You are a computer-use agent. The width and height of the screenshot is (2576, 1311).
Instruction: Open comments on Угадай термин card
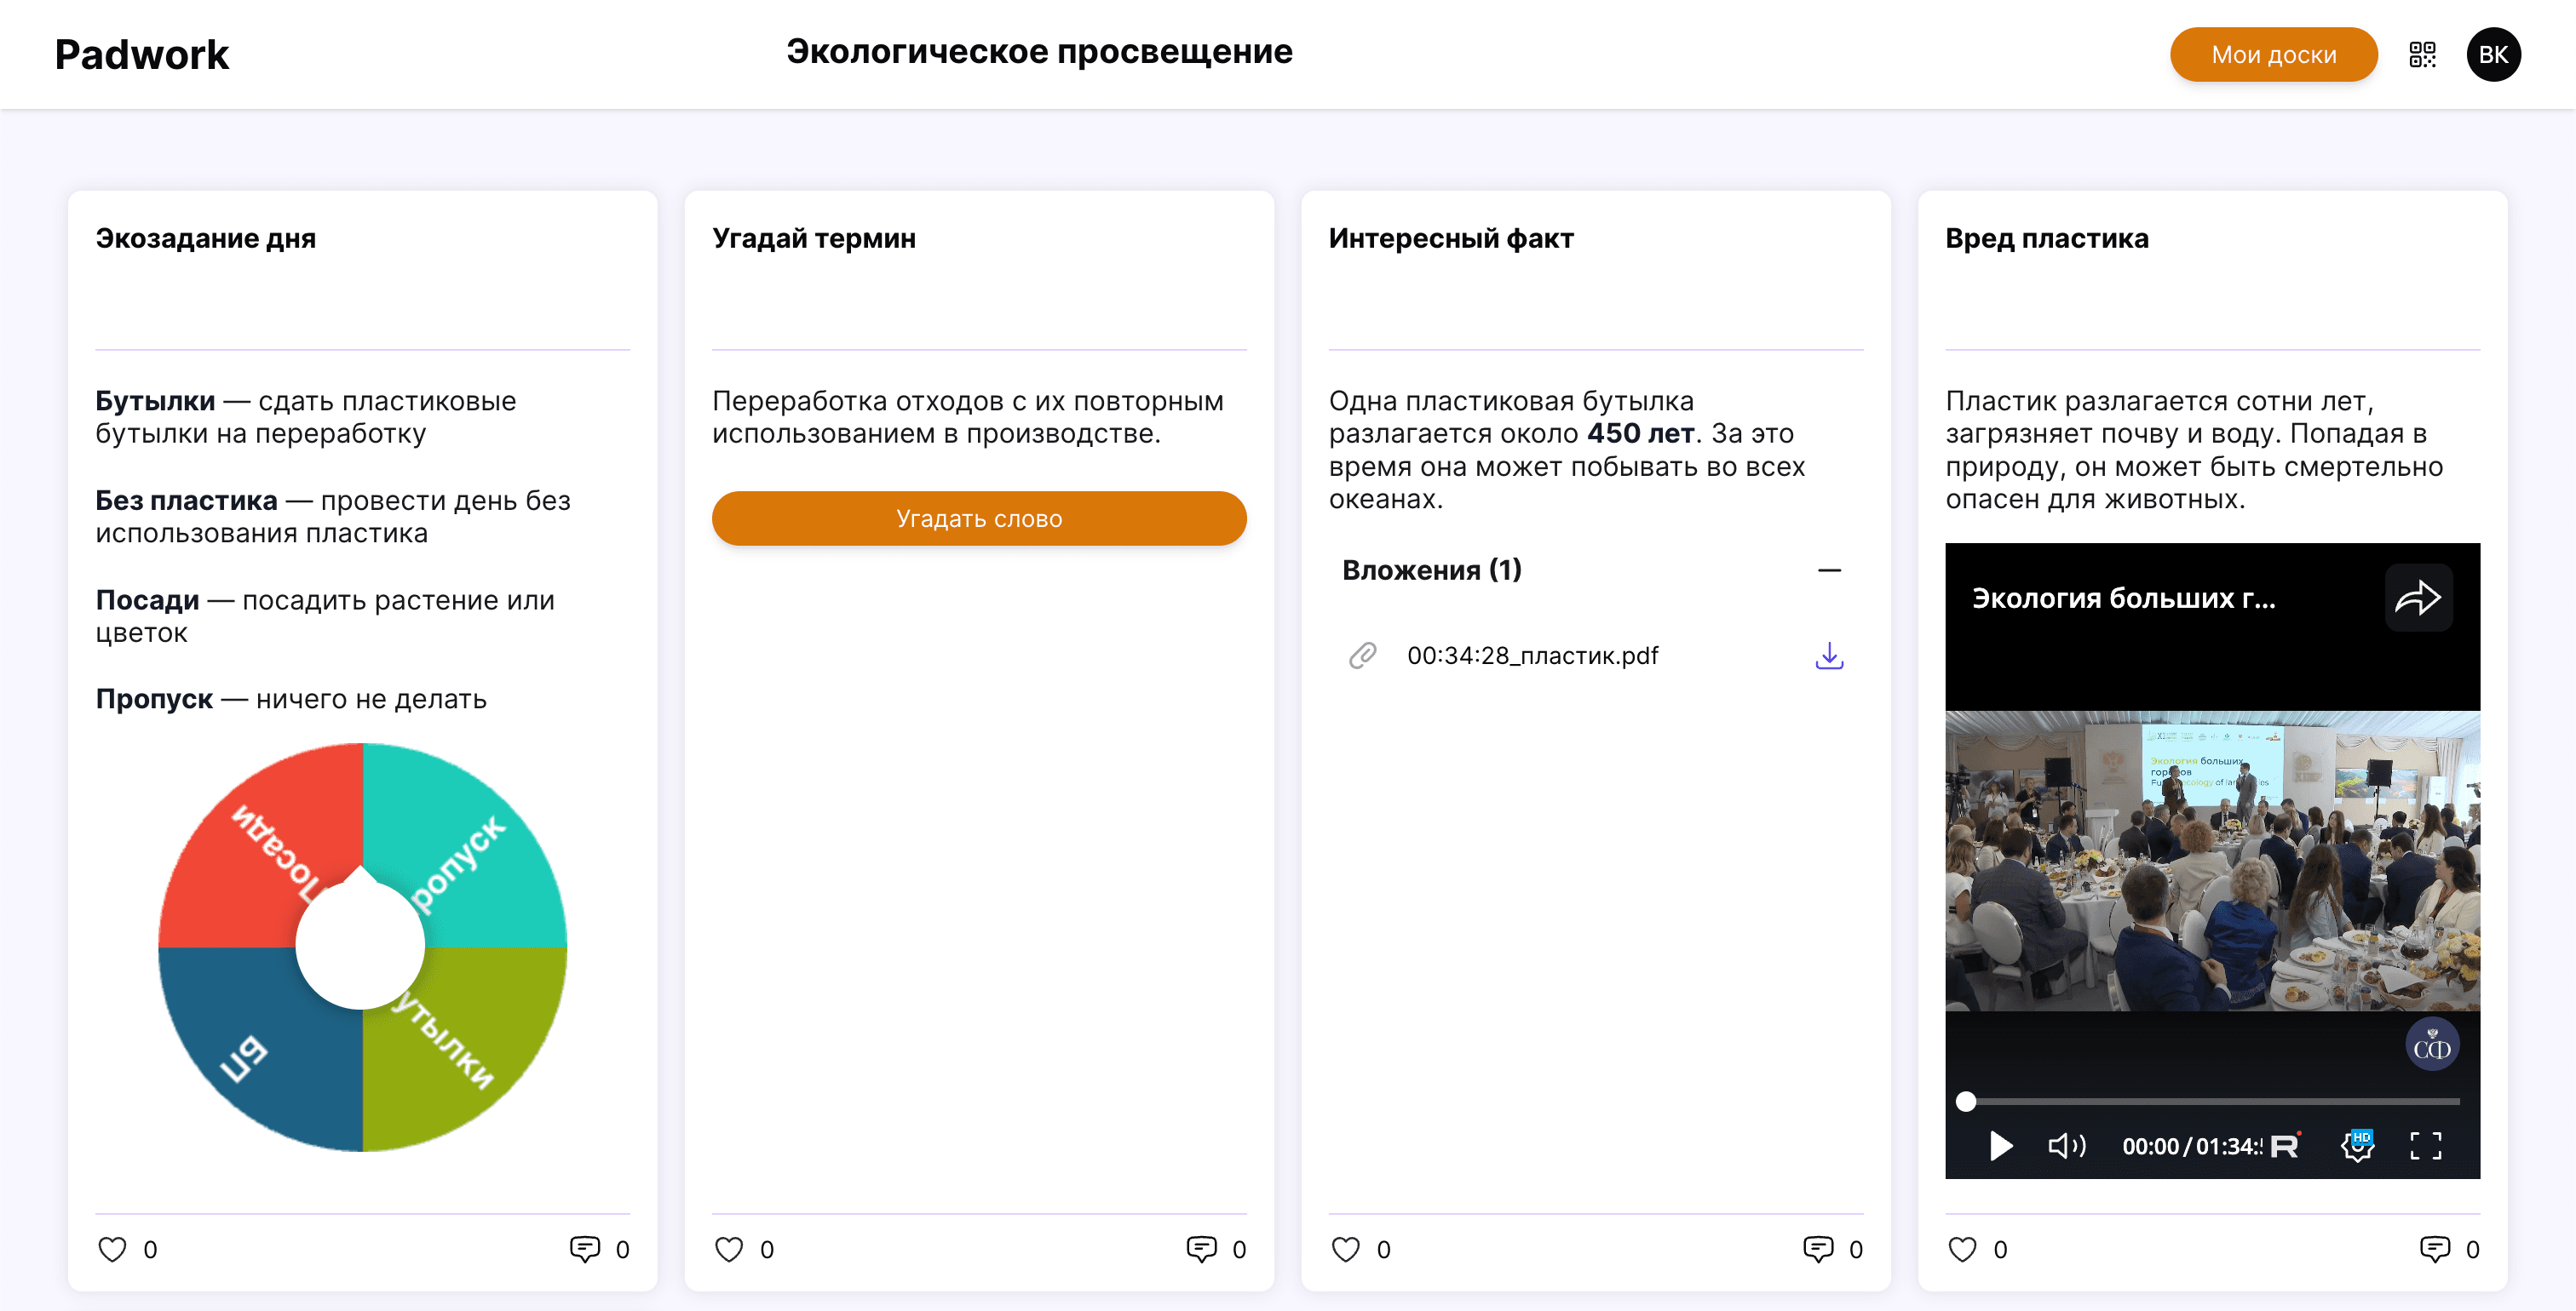click(x=1201, y=1248)
